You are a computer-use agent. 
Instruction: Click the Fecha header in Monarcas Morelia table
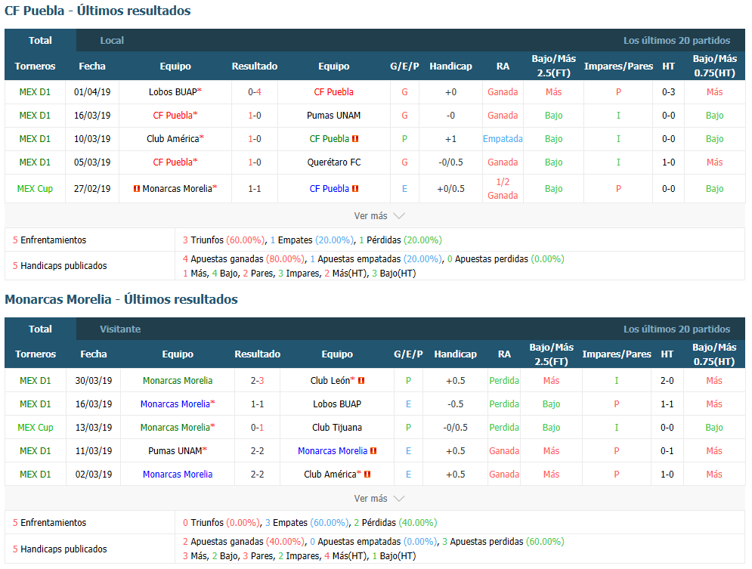pyautogui.click(x=94, y=354)
